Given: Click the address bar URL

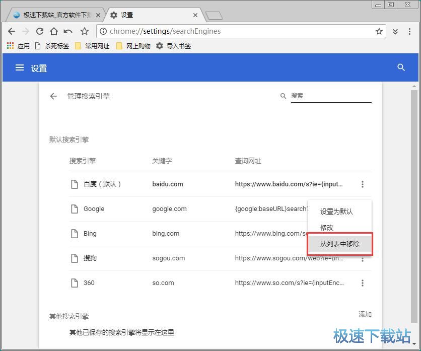Looking at the screenshot, I should click(165, 31).
